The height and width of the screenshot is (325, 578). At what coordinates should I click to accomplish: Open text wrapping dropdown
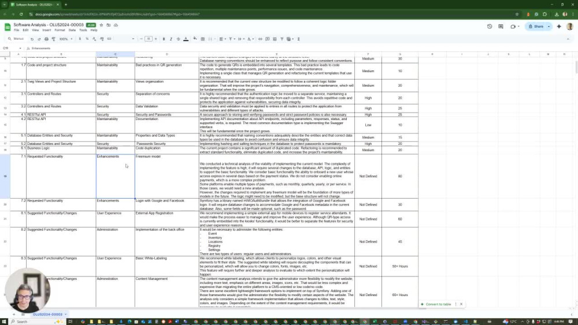tap(241, 39)
